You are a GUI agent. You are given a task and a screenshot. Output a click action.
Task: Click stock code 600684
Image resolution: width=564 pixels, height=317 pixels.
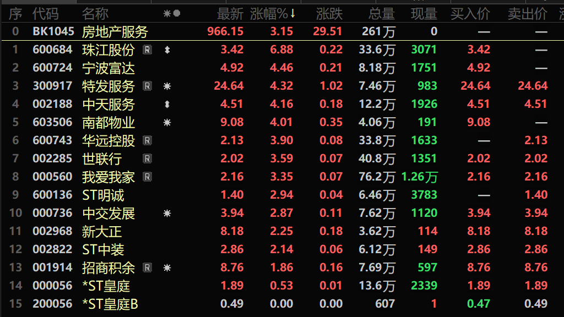tap(52, 50)
